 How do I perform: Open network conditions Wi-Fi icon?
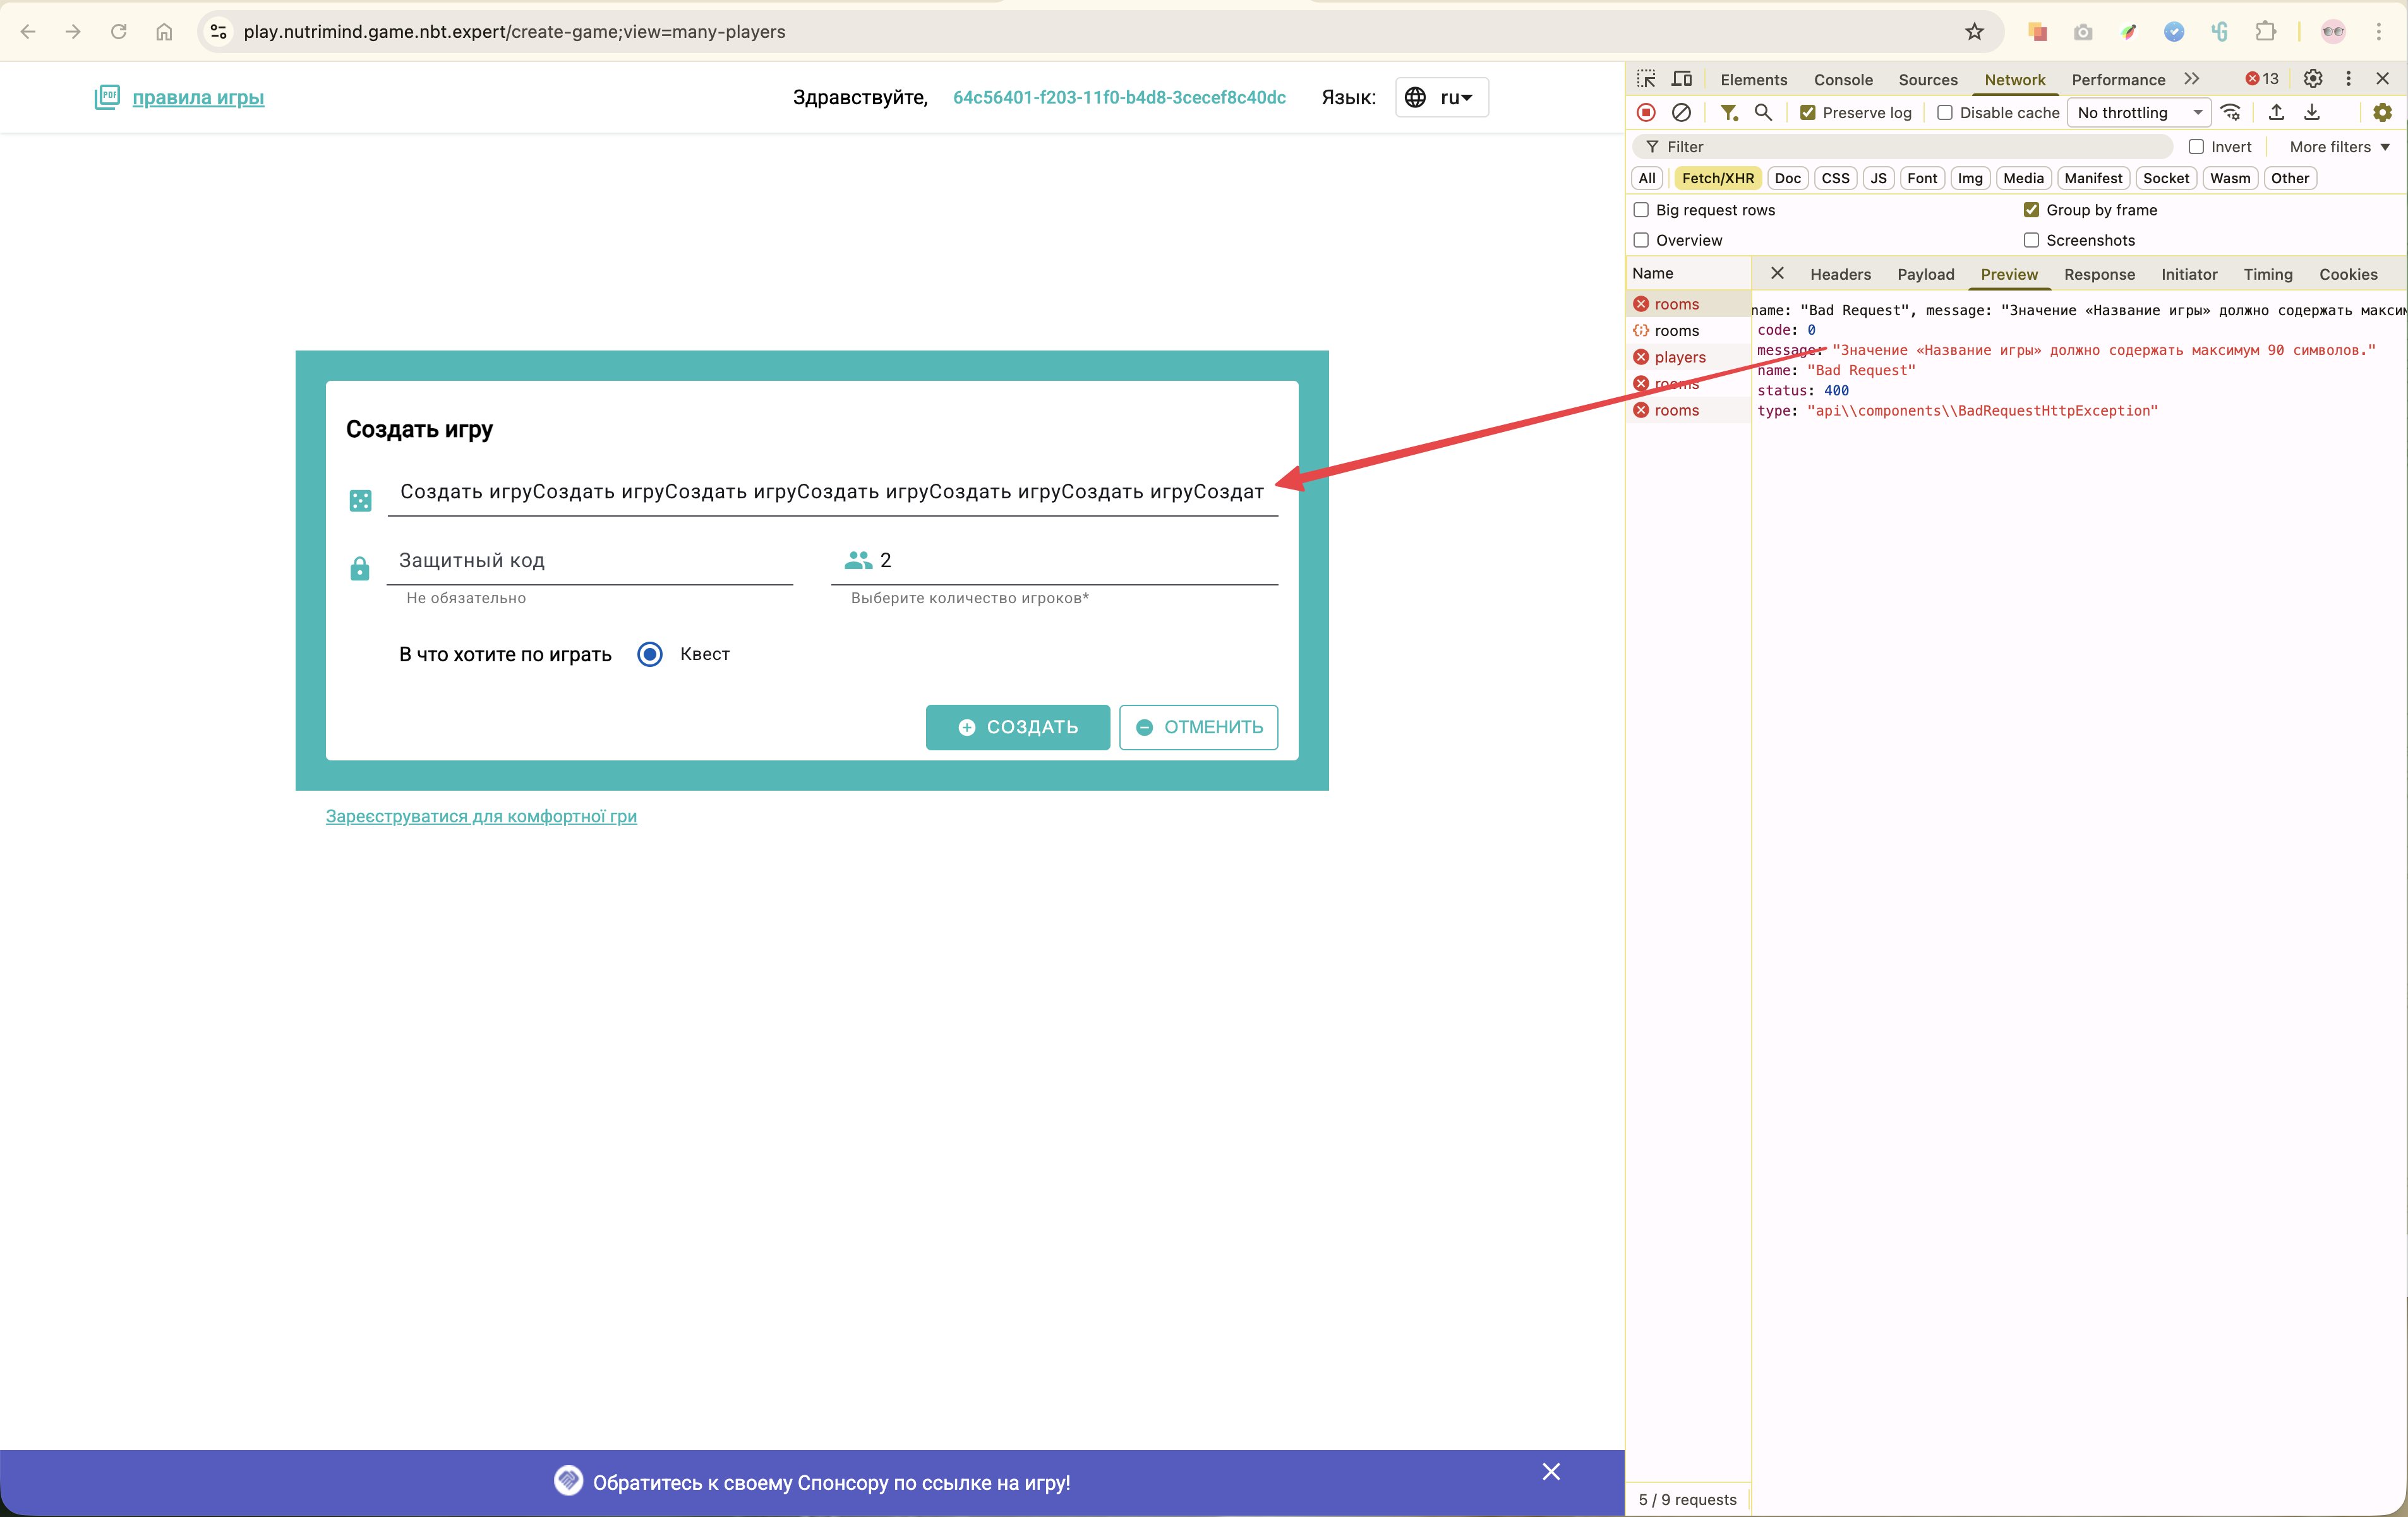coord(2231,112)
